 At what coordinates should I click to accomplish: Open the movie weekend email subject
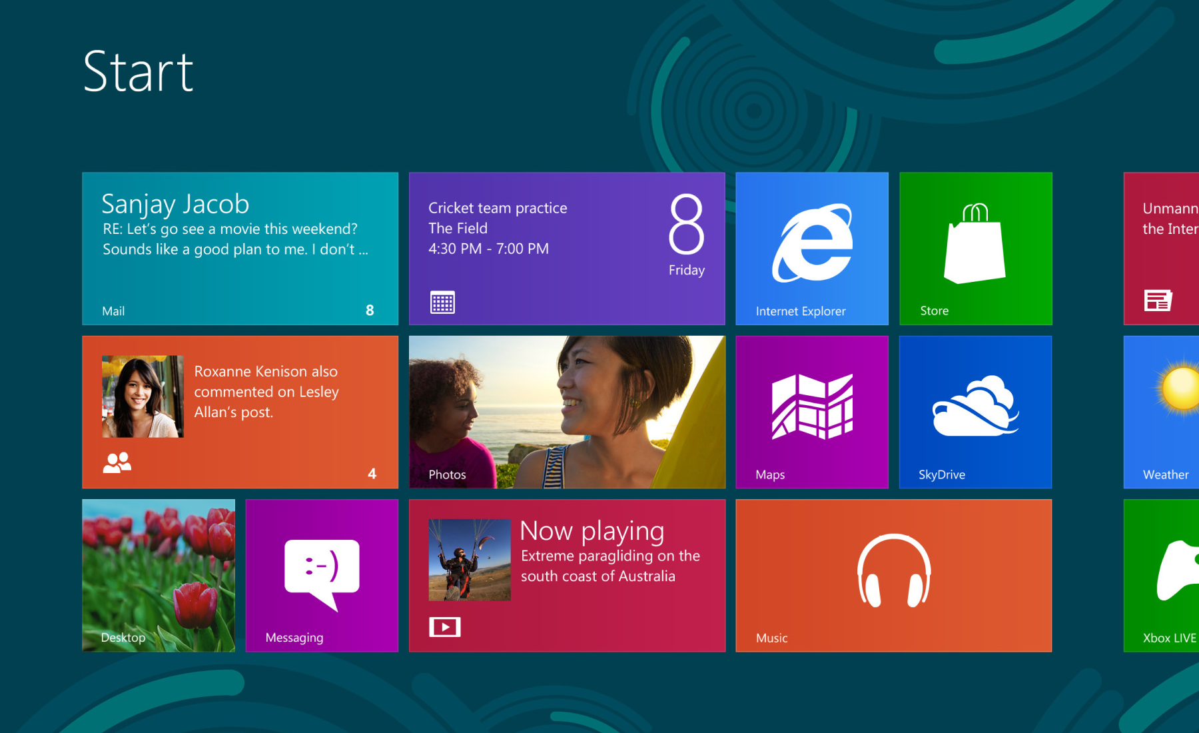click(x=230, y=229)
